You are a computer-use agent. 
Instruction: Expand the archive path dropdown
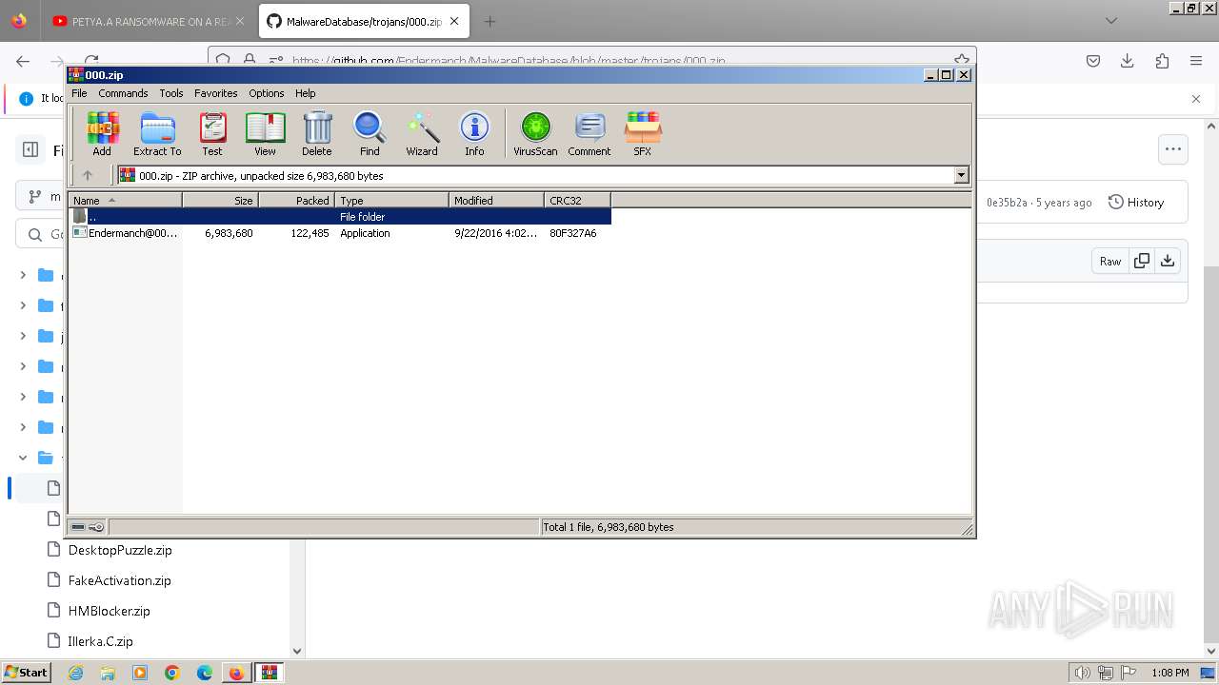[x=961, y=175]
